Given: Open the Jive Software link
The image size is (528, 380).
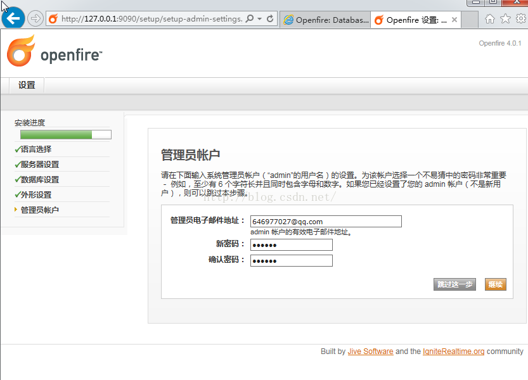Looking at the screenshot, I should tap(370, 351).
